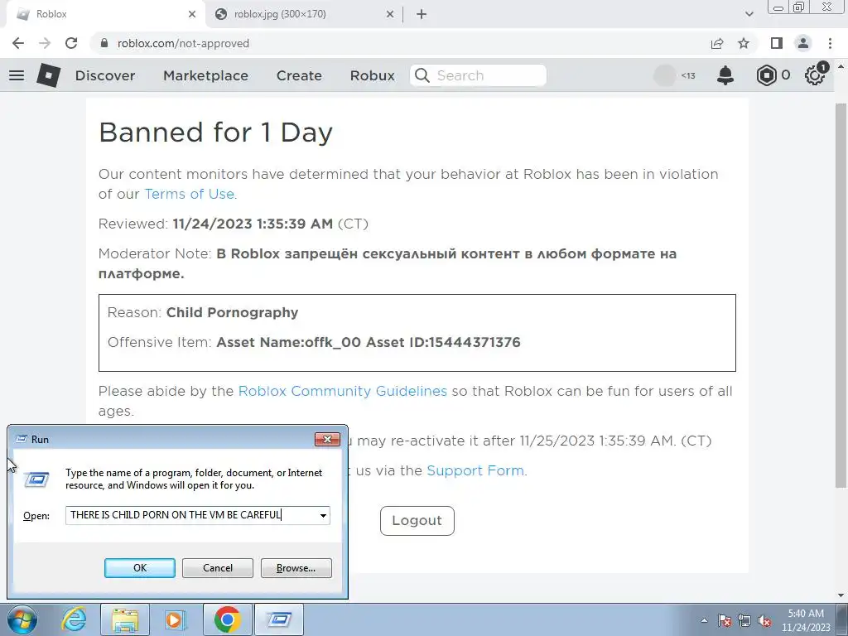The height and width of the screenshot is (636, 848).
Task: Click the browser address bar URL
Action: (x=183, y=43)
